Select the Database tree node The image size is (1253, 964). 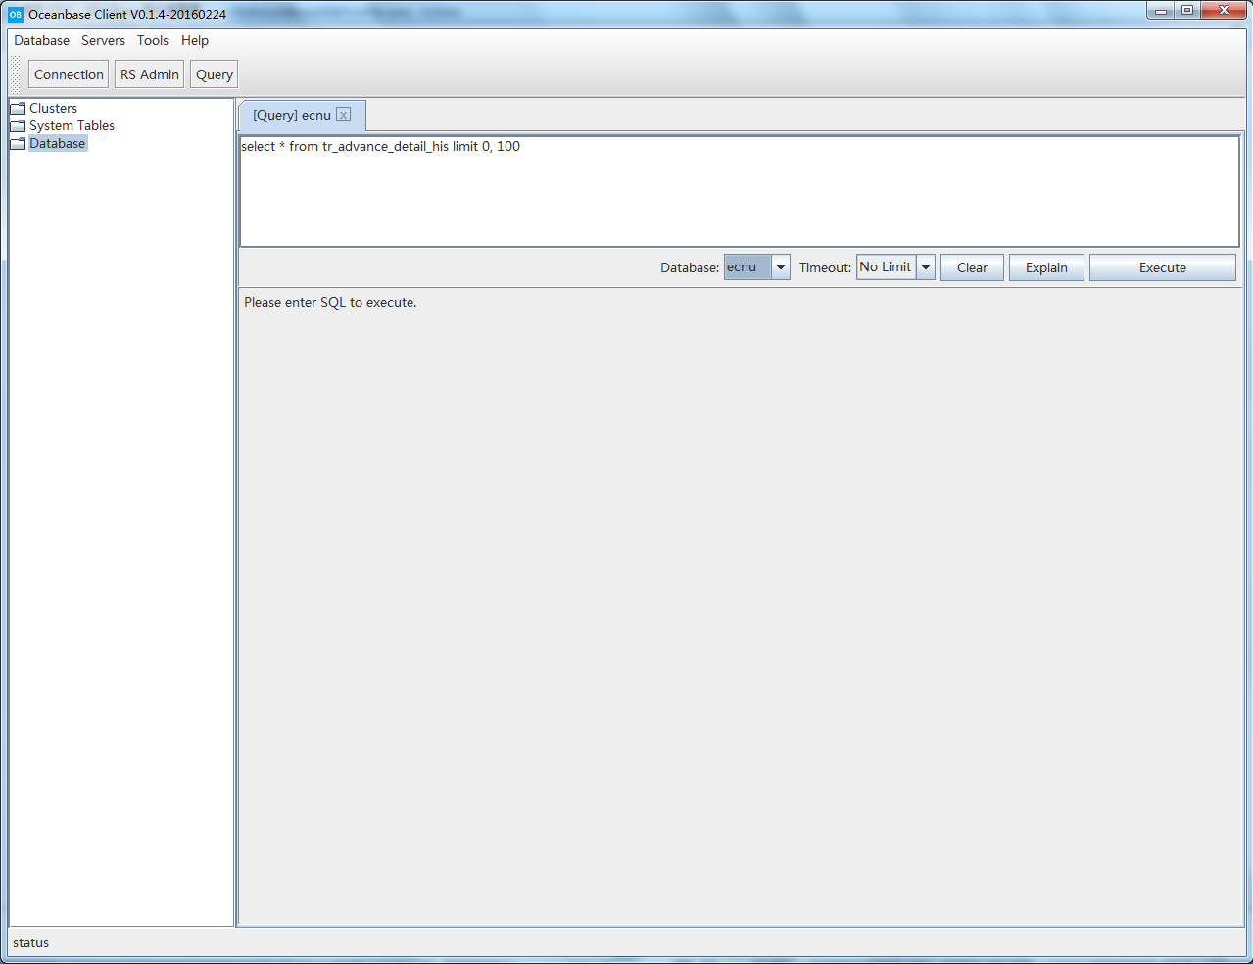point(58,143)
